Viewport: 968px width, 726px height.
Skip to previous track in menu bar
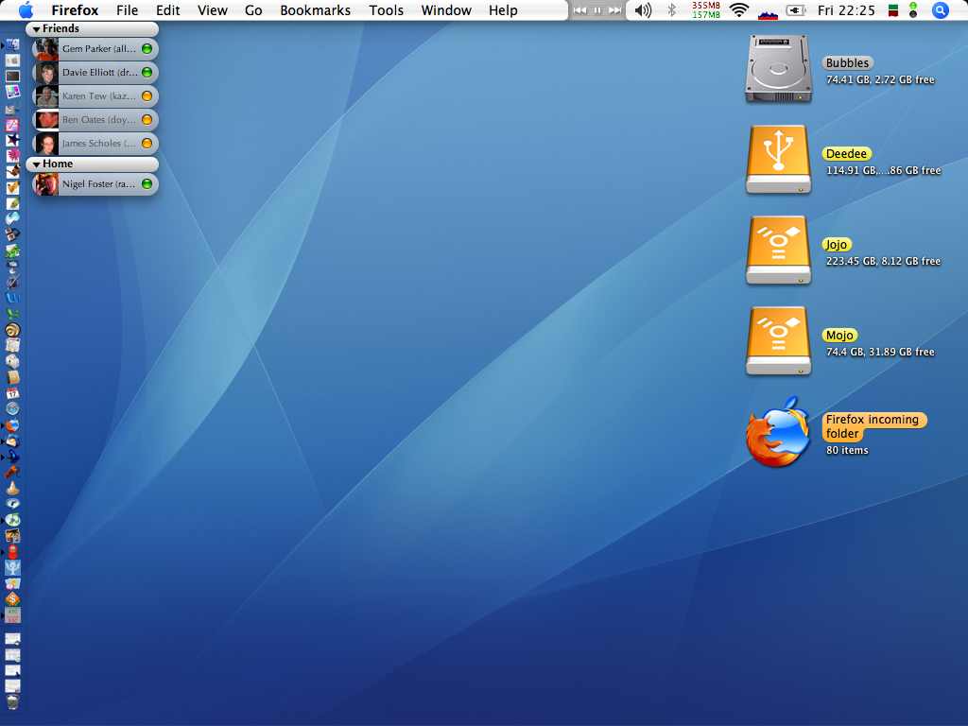point(579,10)
